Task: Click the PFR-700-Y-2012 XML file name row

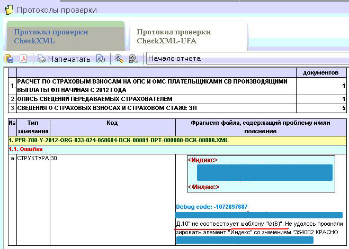Action: 177,141
